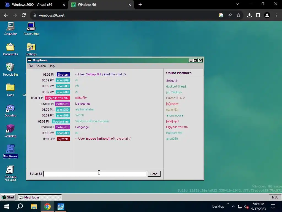
Task: Open File Explorer from taskbar
Action: tap(34, 206)
